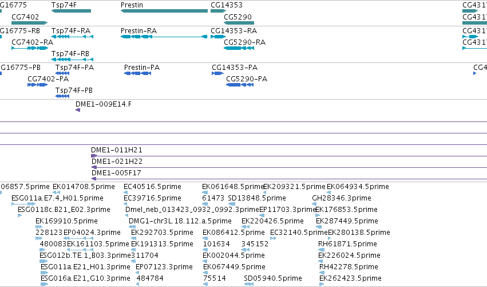Click the EK209321.5prime EST marker
487x287 pixels.
tap(264, 193)
